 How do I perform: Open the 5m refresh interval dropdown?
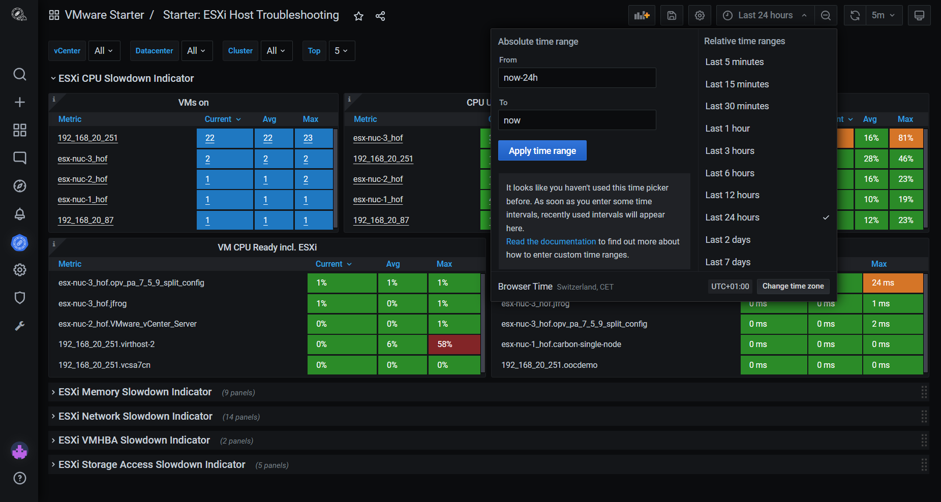tap(884, 15)
